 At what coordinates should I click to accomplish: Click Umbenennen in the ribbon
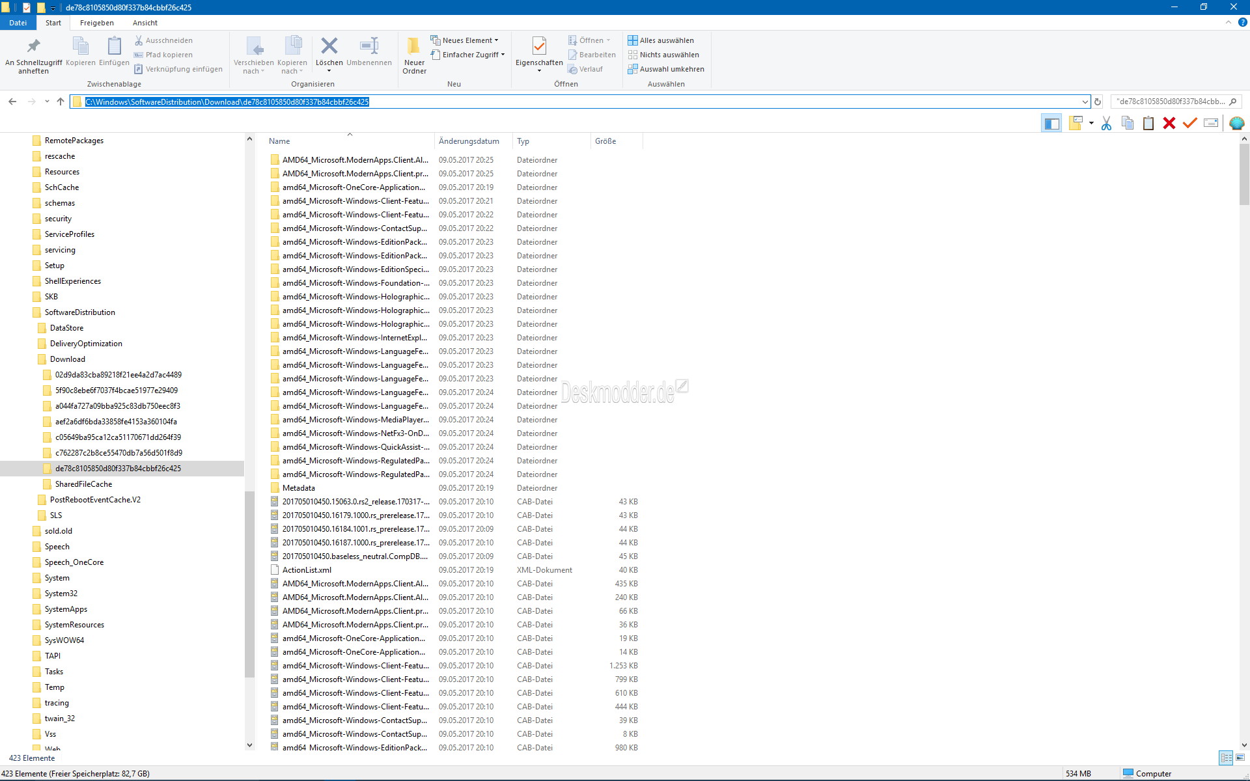(x=369, y=52)
